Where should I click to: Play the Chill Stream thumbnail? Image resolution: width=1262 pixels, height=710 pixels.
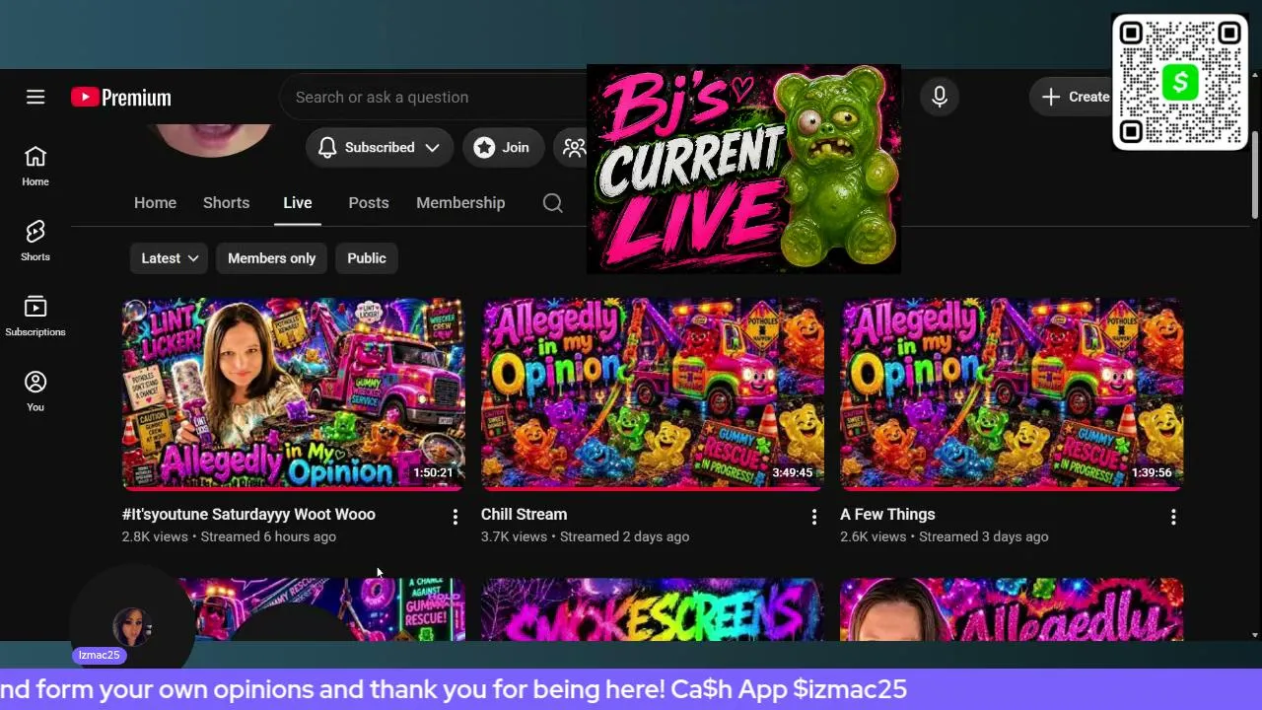[x=653, y=393]
